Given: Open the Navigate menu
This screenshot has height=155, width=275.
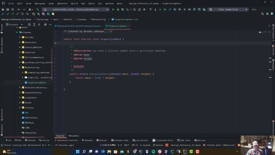Looking at the screenshot, I should (x=40, y=3).
